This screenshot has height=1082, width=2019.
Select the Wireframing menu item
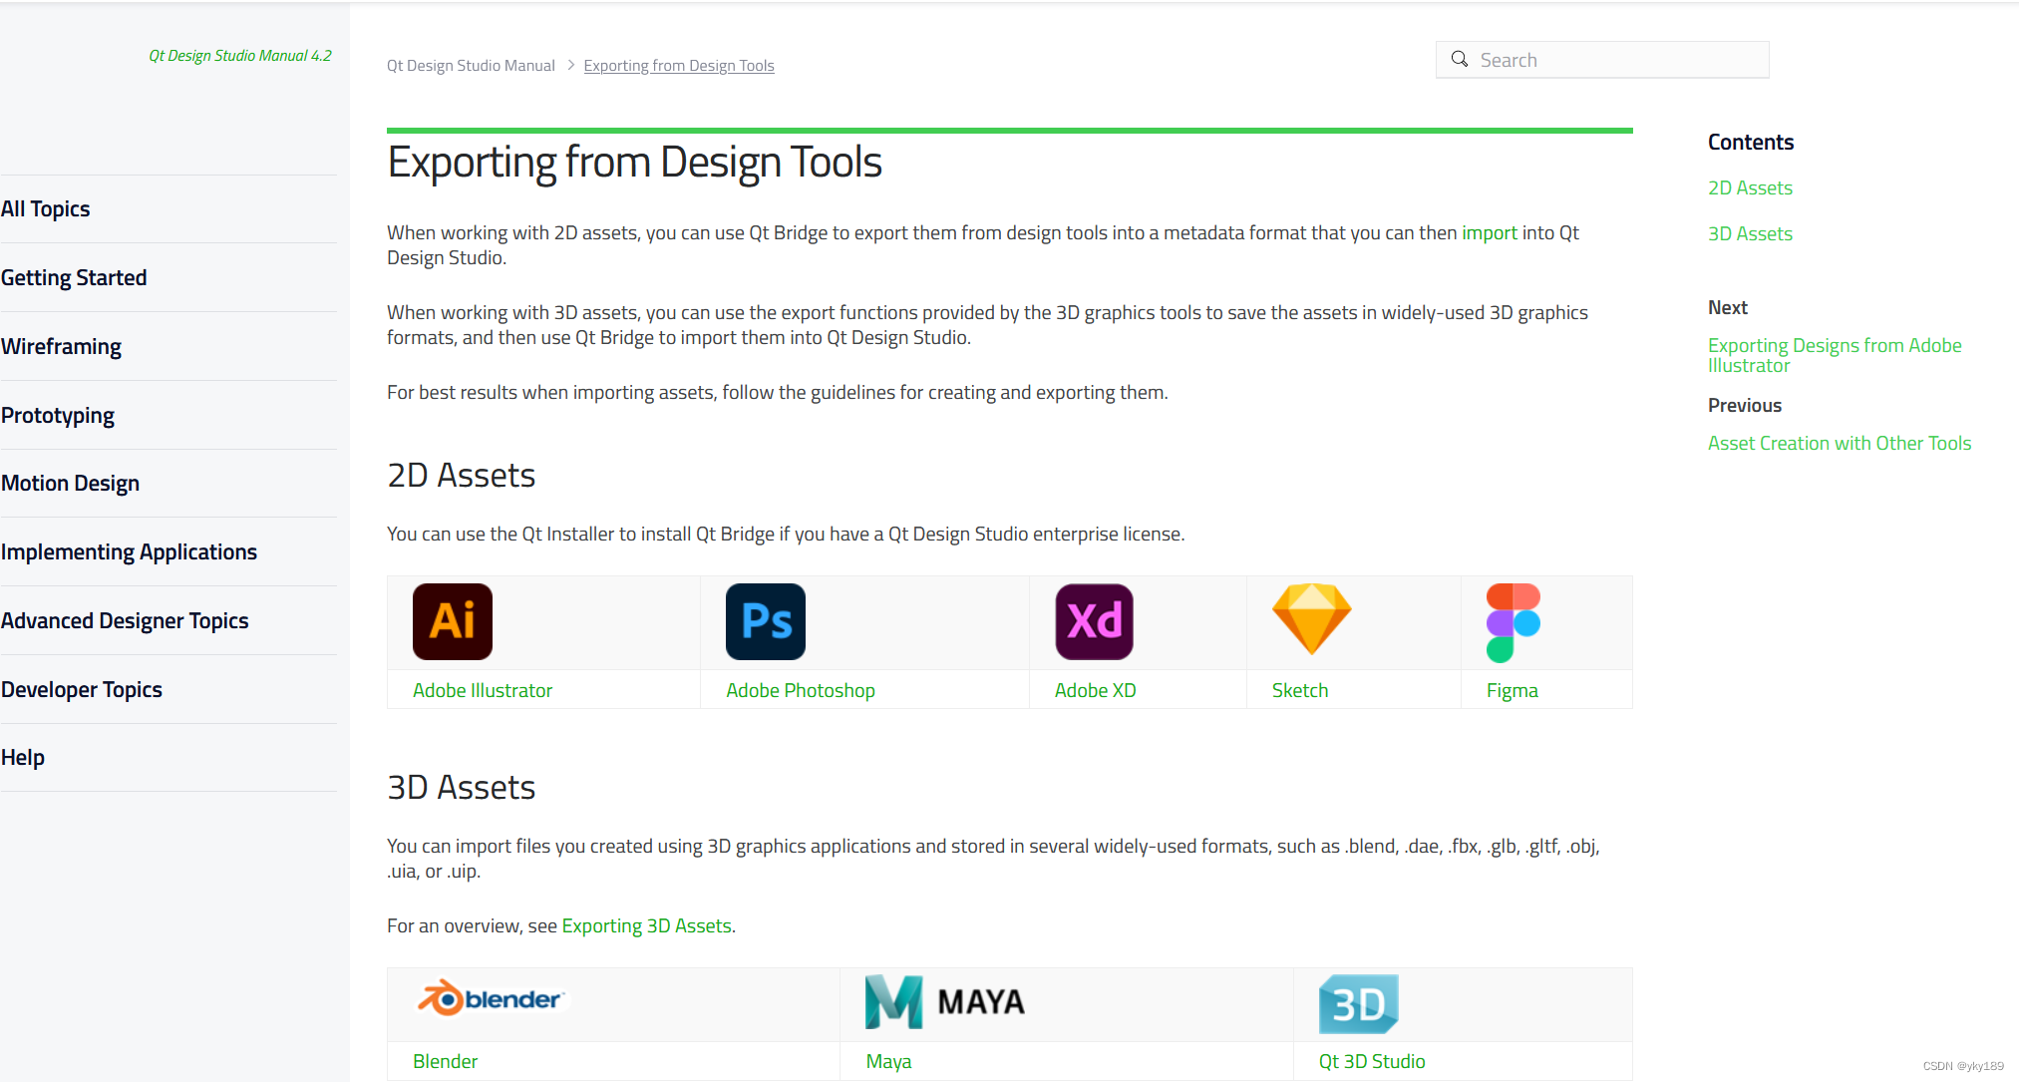click(x=62, y=346)
